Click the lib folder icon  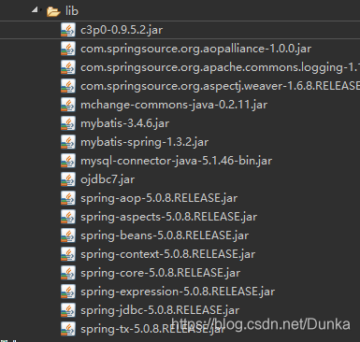pyautogui.click(x=53, y=12)
